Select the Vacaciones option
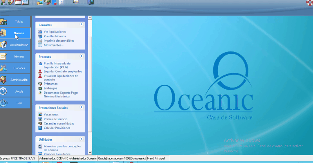313x163 pixels. (x=51, y=114)
